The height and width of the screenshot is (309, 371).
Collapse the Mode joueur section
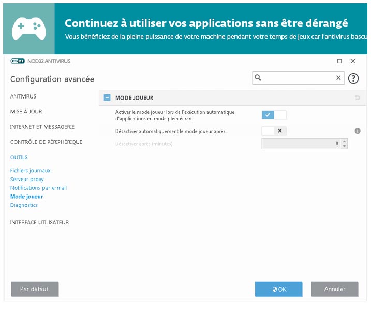pos(107,97)
